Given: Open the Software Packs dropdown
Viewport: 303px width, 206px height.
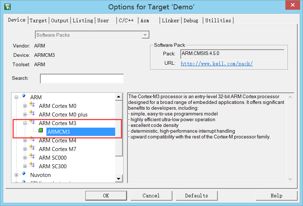Looking at the screenshot, I should (145, 35).
